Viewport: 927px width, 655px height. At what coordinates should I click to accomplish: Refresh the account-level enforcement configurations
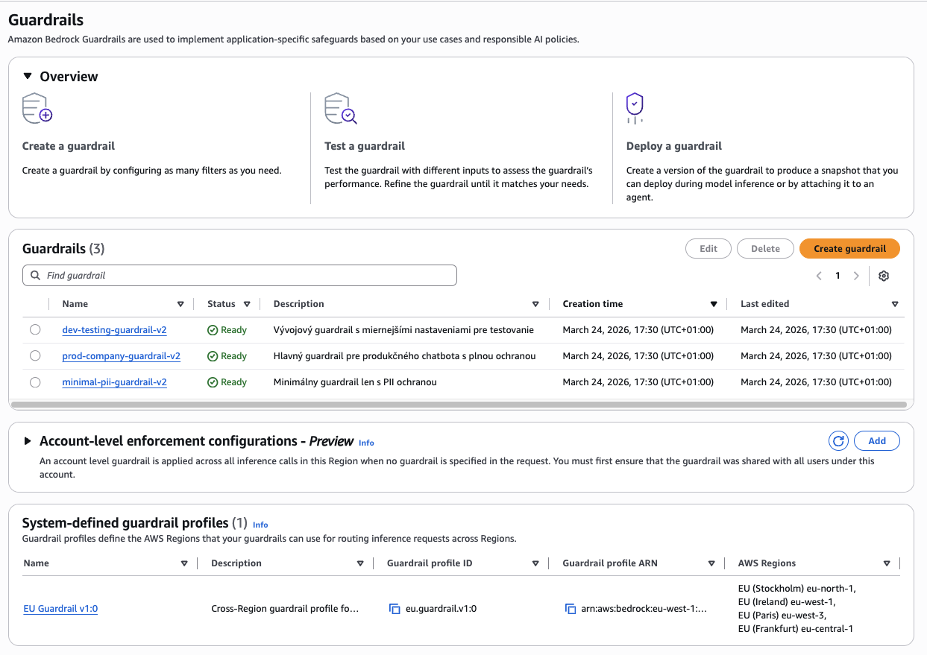(x=838, y=440)
